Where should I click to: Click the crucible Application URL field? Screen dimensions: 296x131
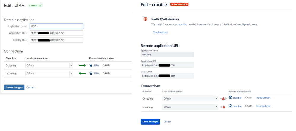[167, 65]
